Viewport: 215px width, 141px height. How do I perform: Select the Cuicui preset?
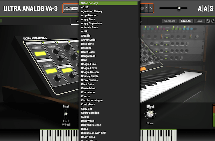[108, 117]
